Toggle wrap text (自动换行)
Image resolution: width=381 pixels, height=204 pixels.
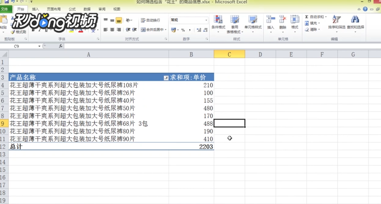click(151, 20)
